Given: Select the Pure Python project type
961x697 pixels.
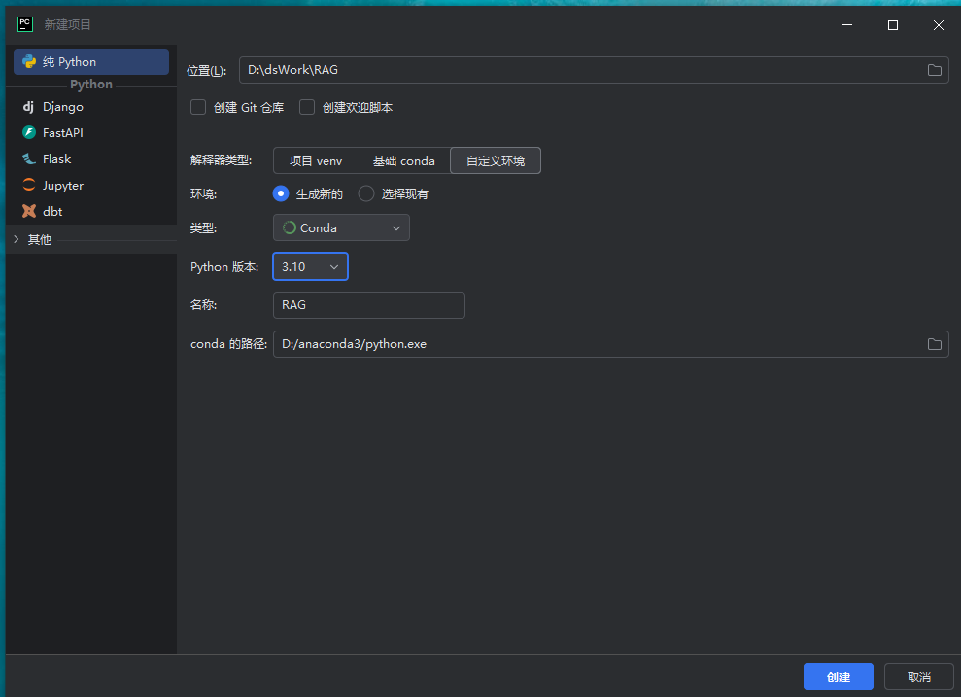Looking at the screenshot, I should (x=91, y=62).
